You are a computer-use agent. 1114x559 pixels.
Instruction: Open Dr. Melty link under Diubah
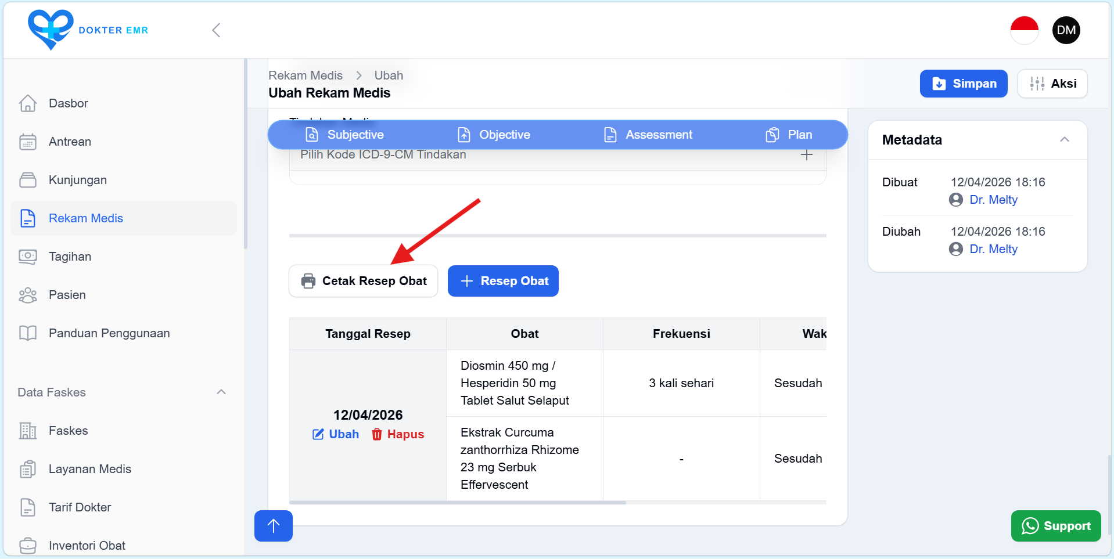point(993,249)
